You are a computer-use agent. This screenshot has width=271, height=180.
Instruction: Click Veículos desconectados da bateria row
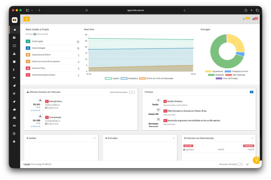pyautogui.click(x=52, y=75)
